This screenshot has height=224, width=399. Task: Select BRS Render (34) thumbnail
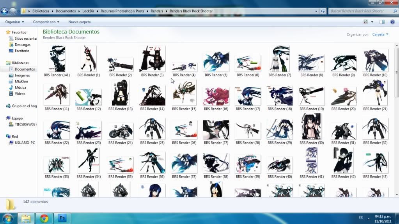(x=89, y=161)
